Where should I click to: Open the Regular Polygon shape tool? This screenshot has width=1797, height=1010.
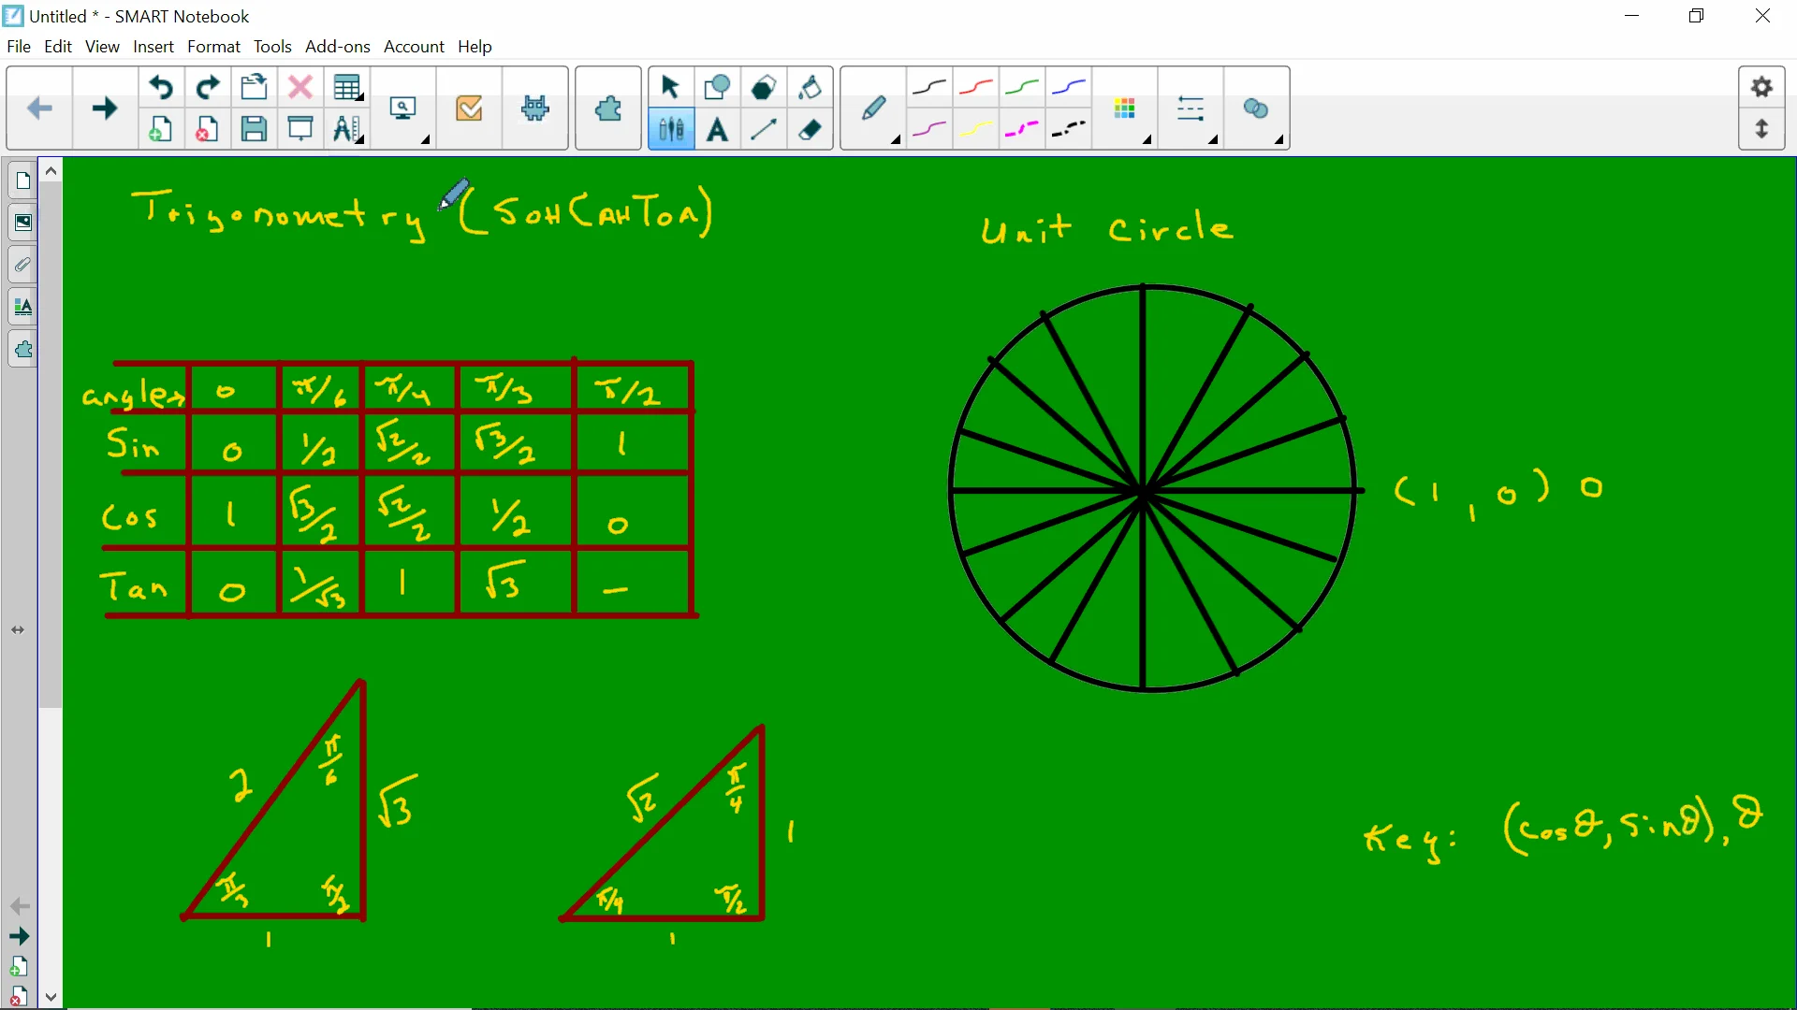[765, 87]
